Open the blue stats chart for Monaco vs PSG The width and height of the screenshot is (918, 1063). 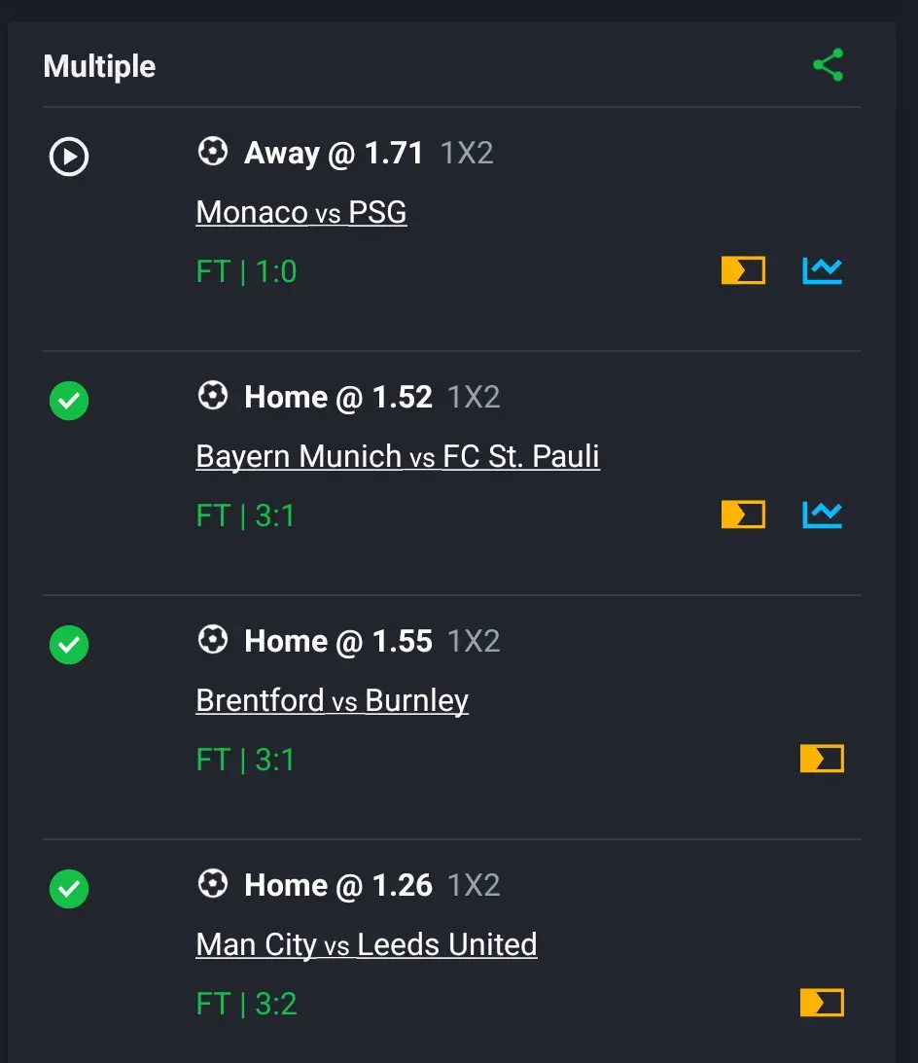click(x=822, y=271)
